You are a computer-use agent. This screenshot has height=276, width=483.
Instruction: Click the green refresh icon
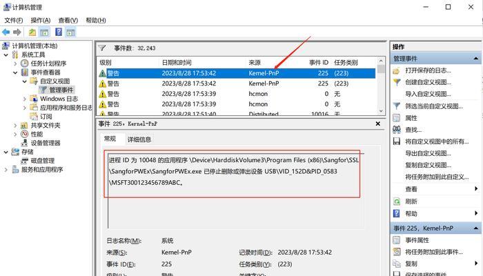tap(397, 201)
